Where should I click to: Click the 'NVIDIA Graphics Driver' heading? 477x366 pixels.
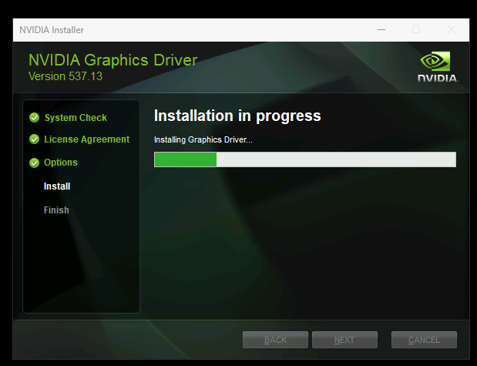point(113,60)
